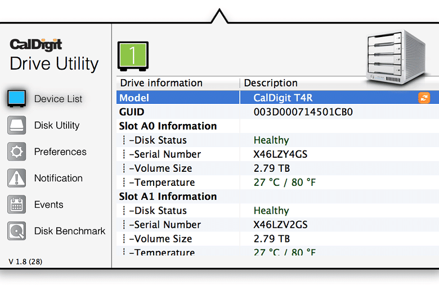This screenshot has height=288, width=439.
Task: Select the Slot A0 Information heading
Action: pyautogui.click(x=168, y=126)
